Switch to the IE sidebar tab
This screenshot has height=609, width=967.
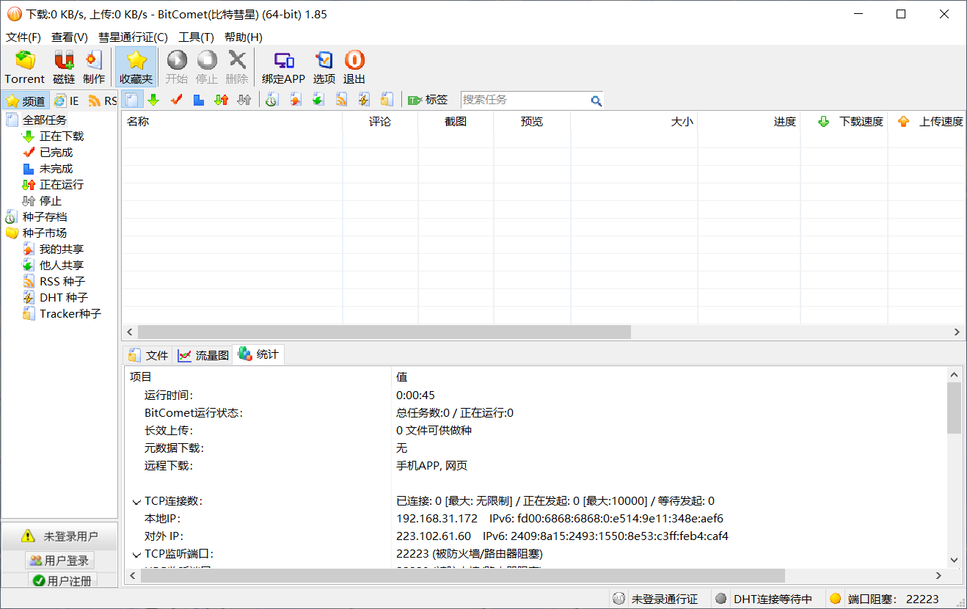pos(67,101)
